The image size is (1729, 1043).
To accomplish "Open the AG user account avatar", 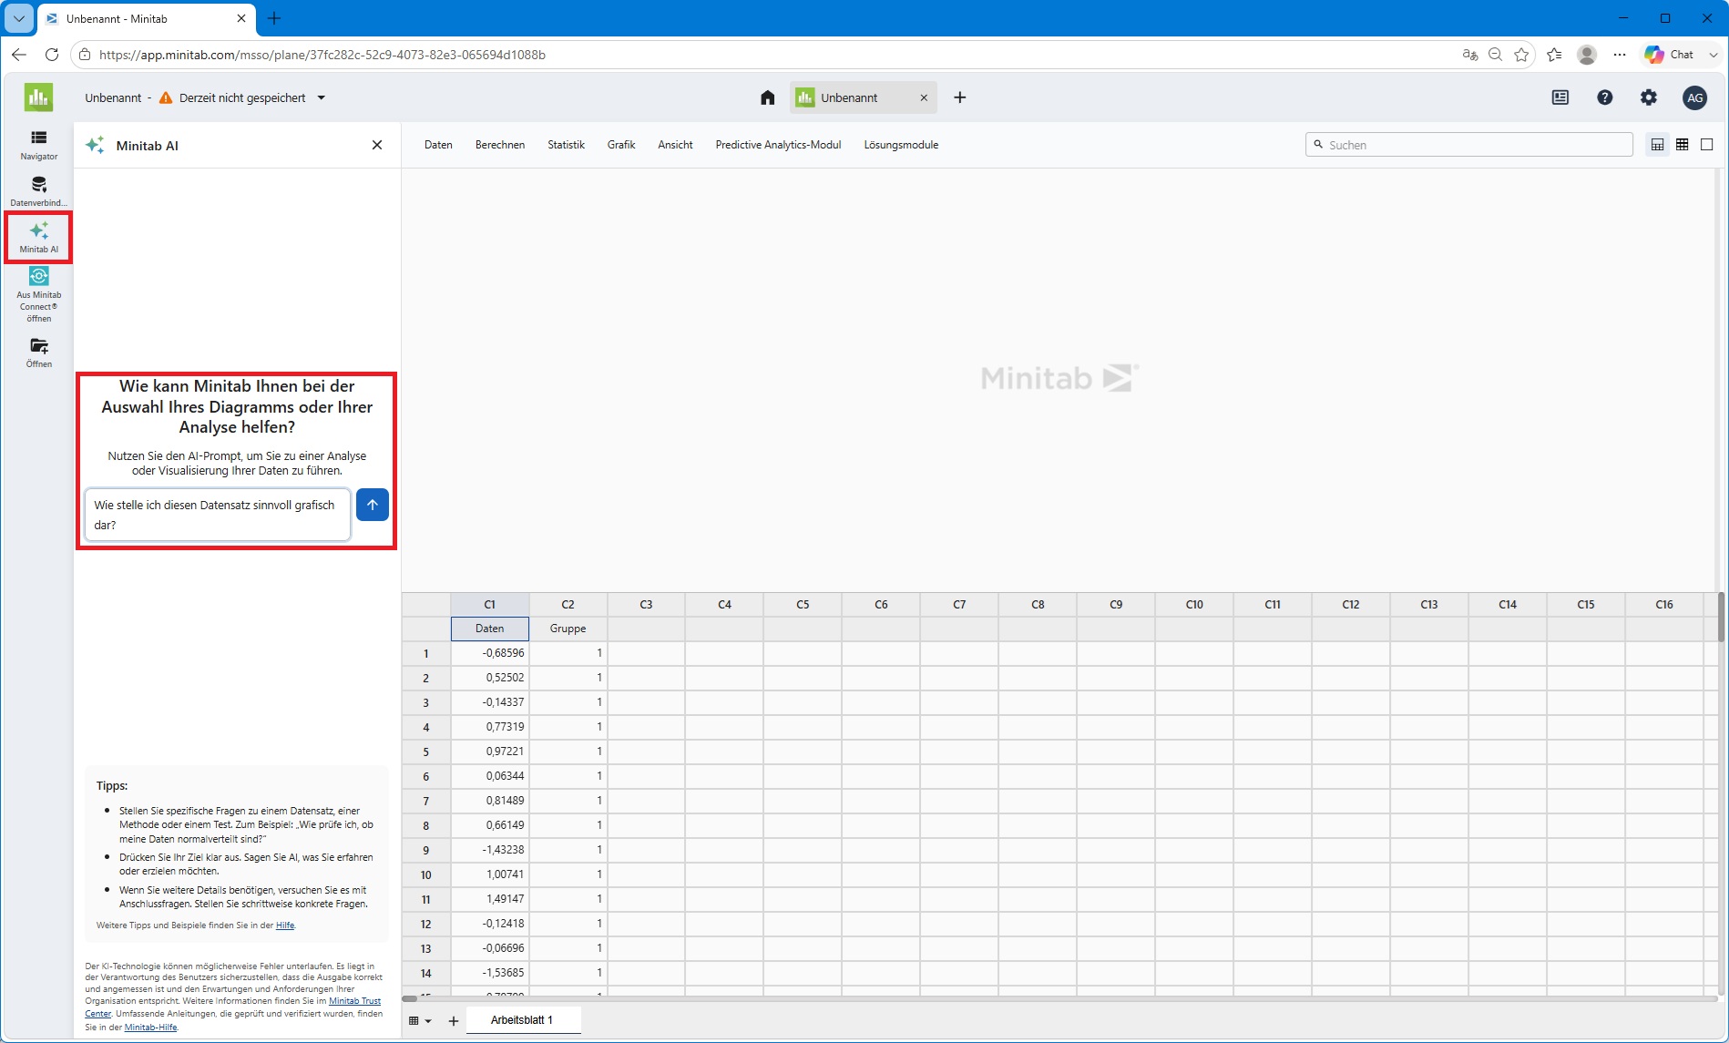I will point(1694,97).
